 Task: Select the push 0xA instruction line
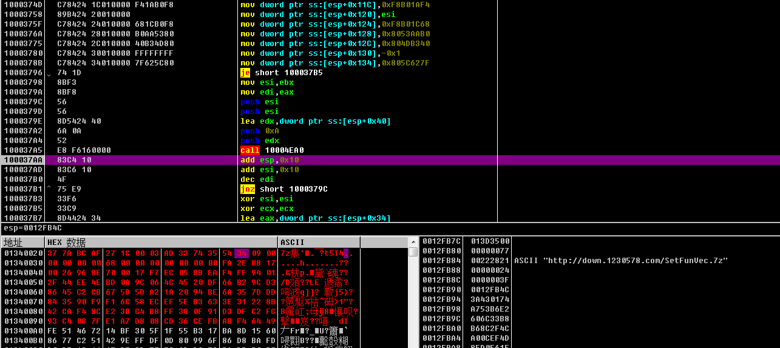tap(390, 131)
